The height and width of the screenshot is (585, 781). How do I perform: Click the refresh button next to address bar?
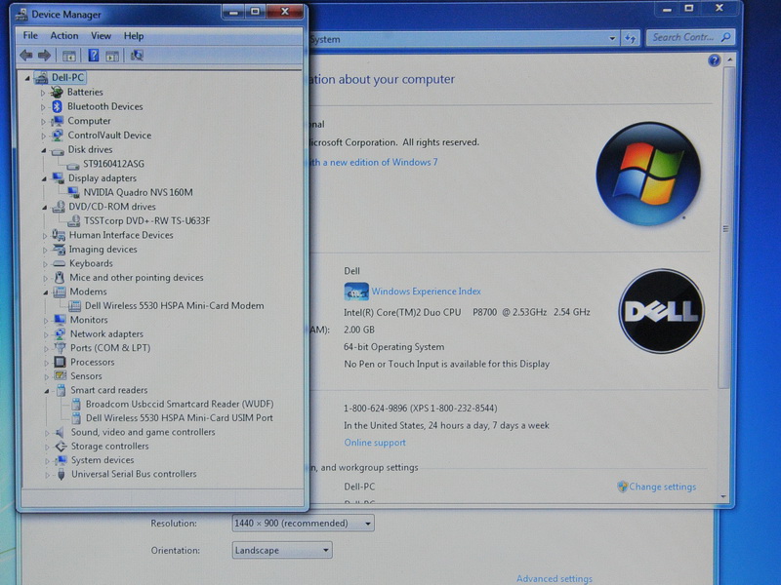click(x=630, y=38)
